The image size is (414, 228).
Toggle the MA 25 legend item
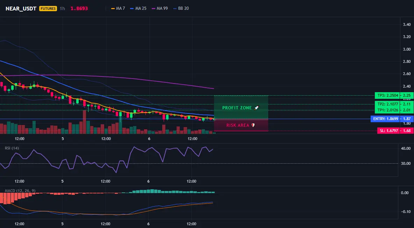[x=138, y=8]
